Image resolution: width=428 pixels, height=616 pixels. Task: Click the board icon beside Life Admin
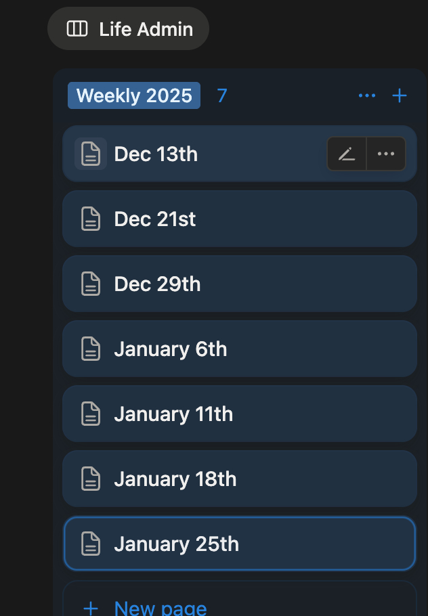pos(77,29)
